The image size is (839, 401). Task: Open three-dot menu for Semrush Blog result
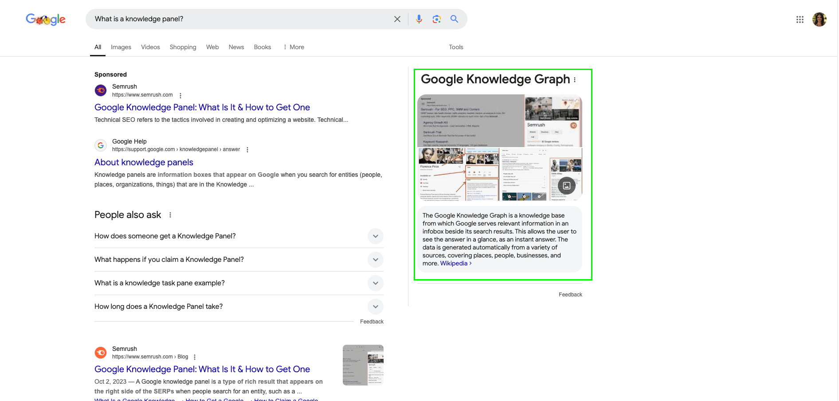click(195, 357)
